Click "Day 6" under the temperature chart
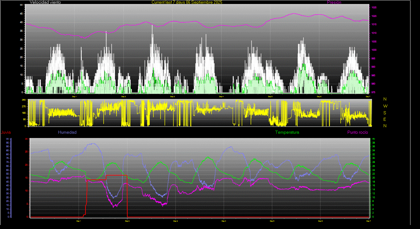Viewport: 420px width, 229px height. 320,221
